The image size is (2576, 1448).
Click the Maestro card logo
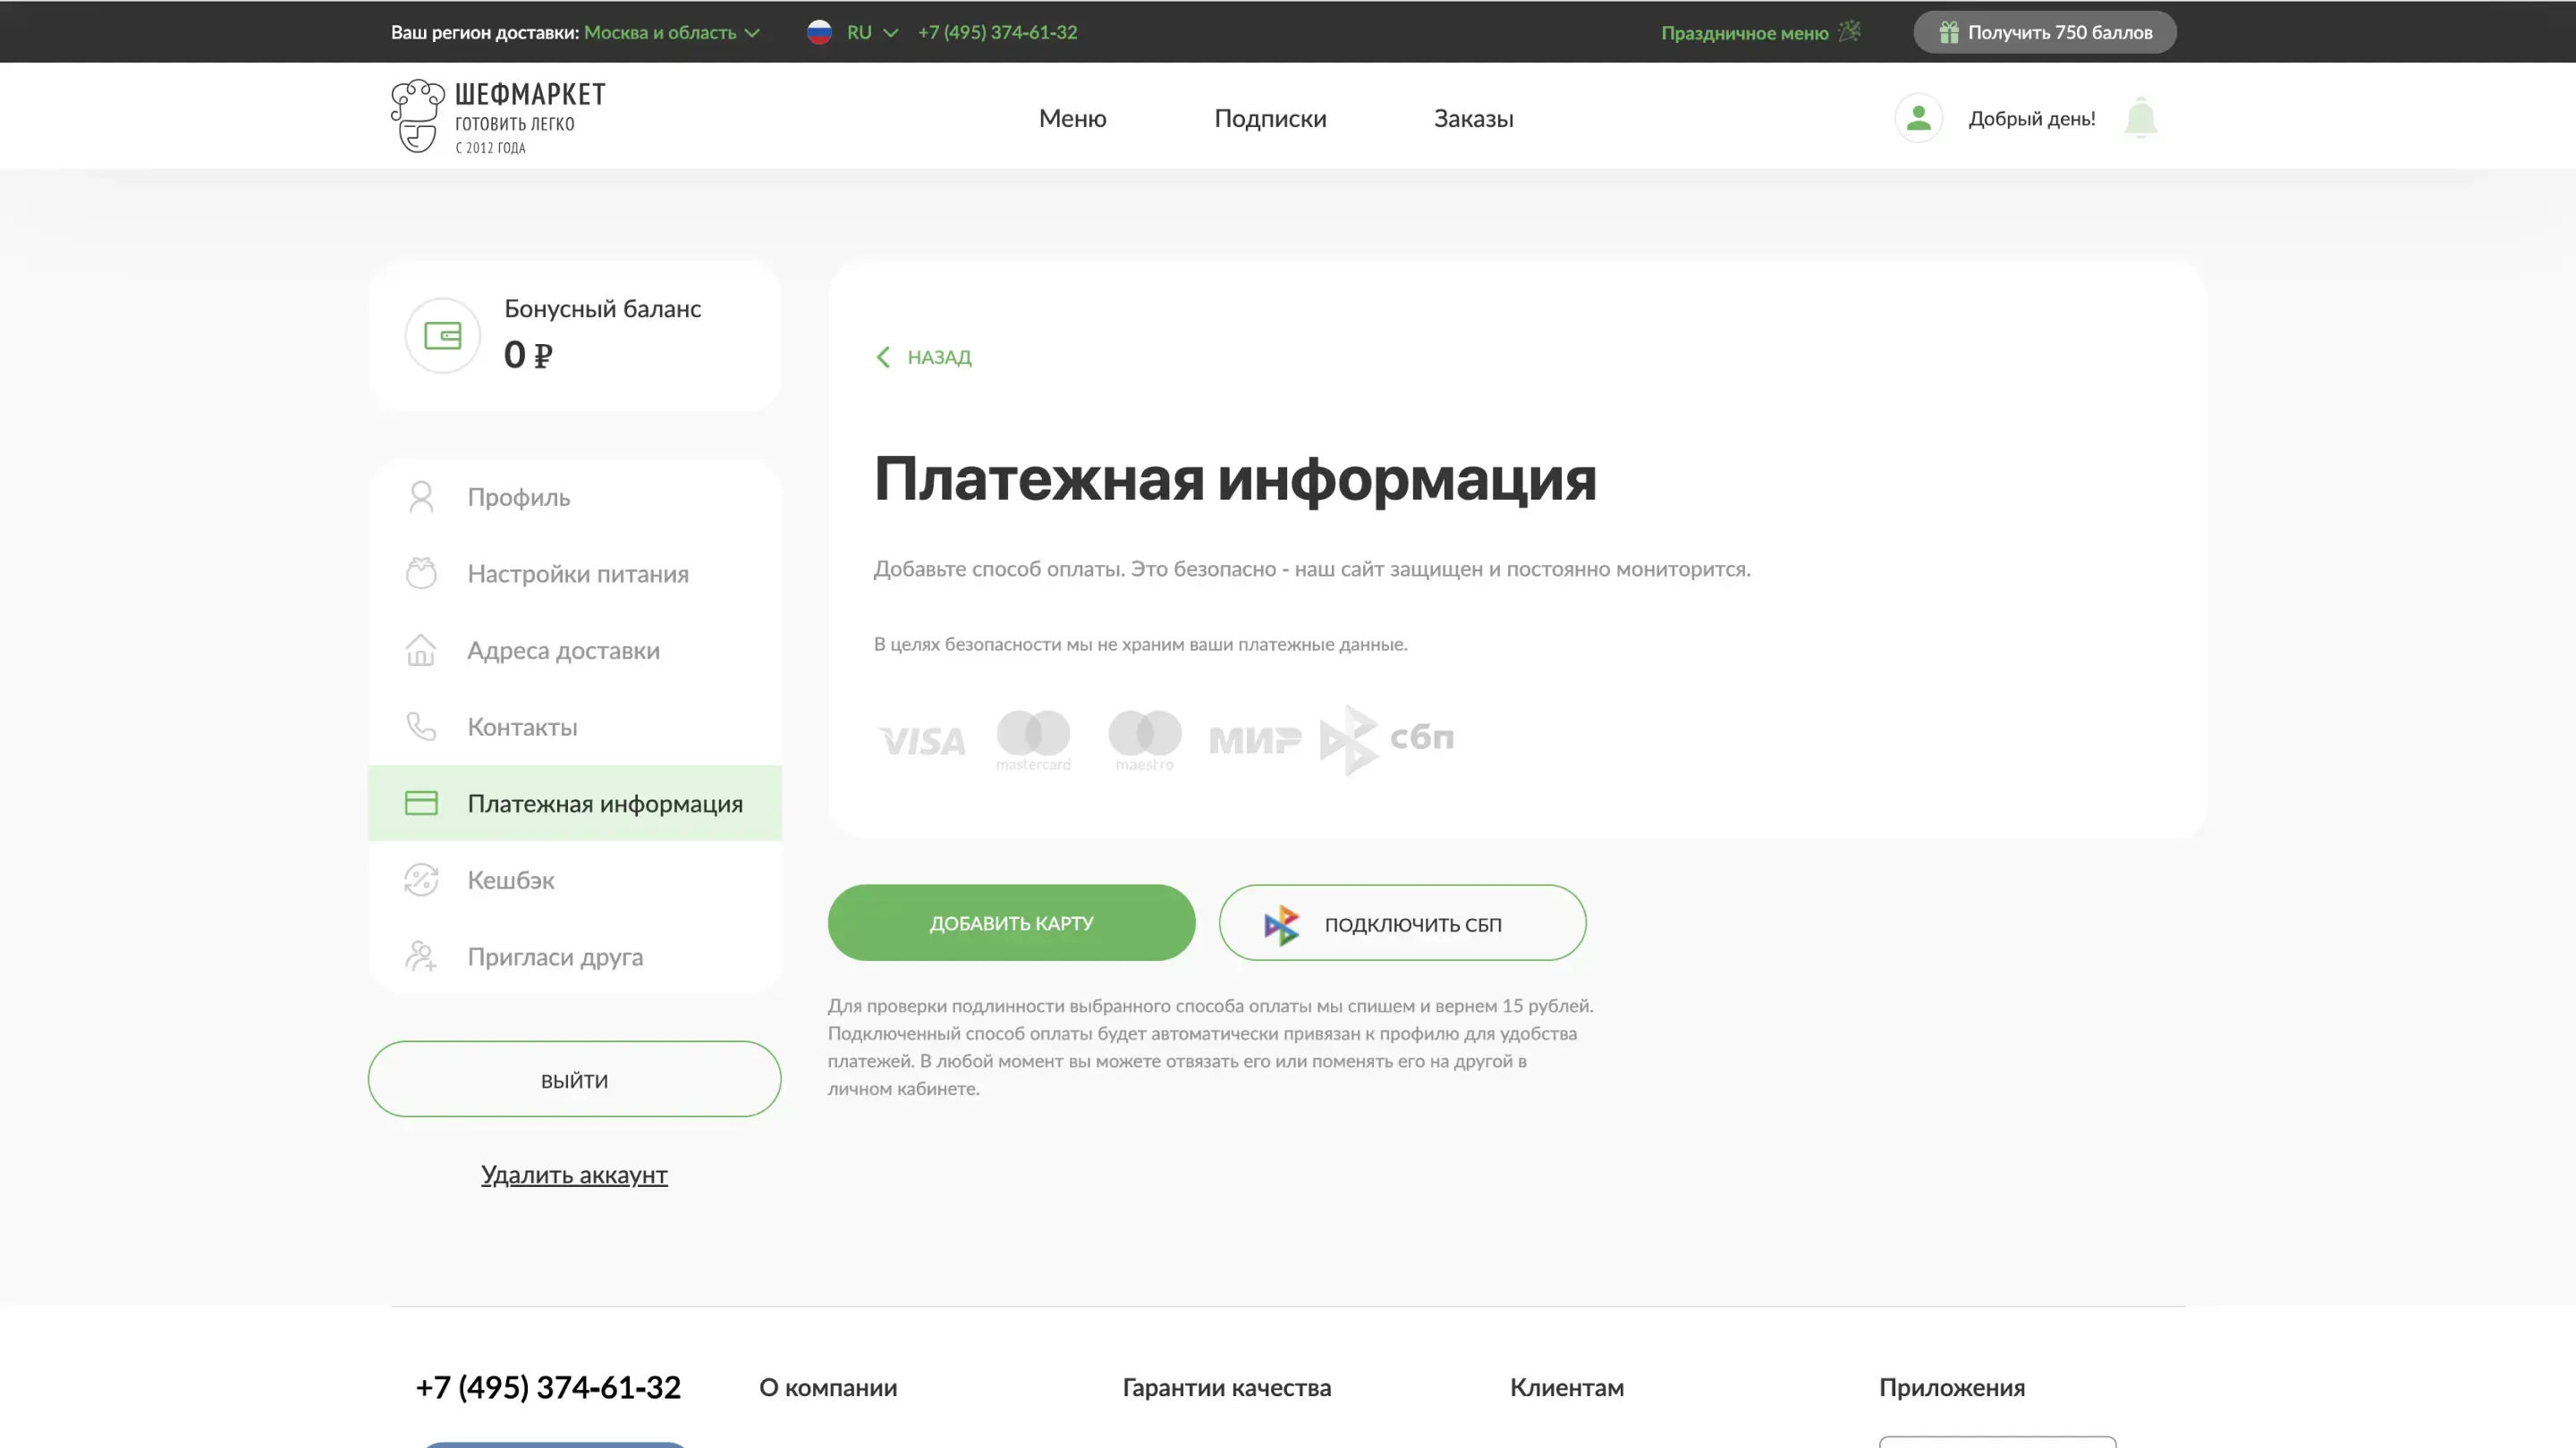pyautogui.click(x=1145, y=739)
